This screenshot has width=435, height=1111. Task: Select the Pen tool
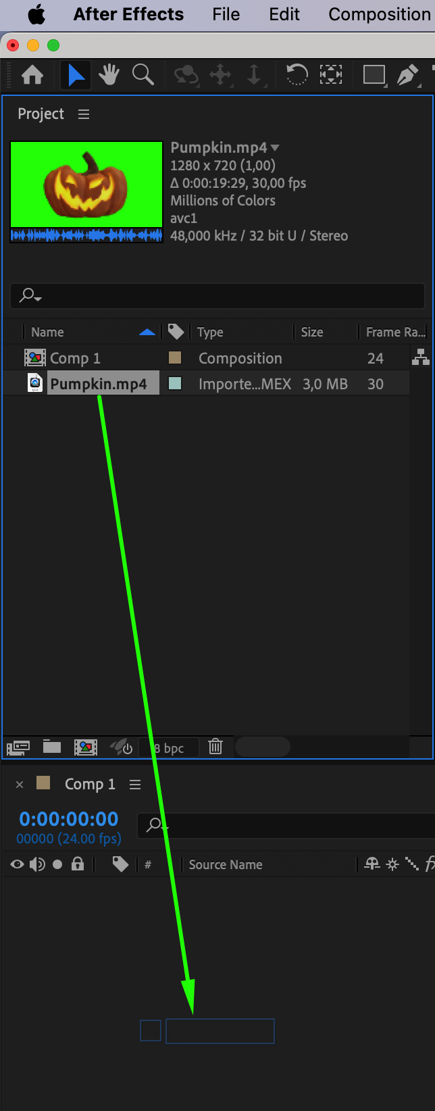pos(407,74)
